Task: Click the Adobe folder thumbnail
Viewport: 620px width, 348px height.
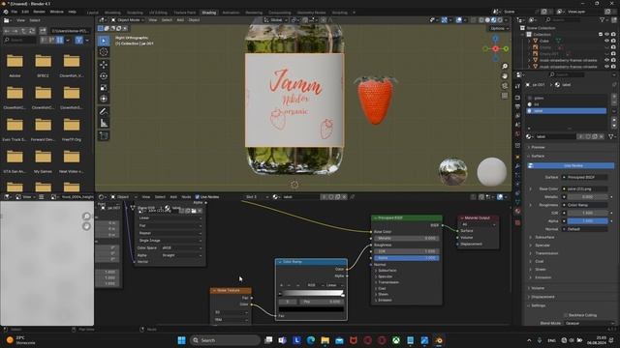Action: click(x=15, y=61)
